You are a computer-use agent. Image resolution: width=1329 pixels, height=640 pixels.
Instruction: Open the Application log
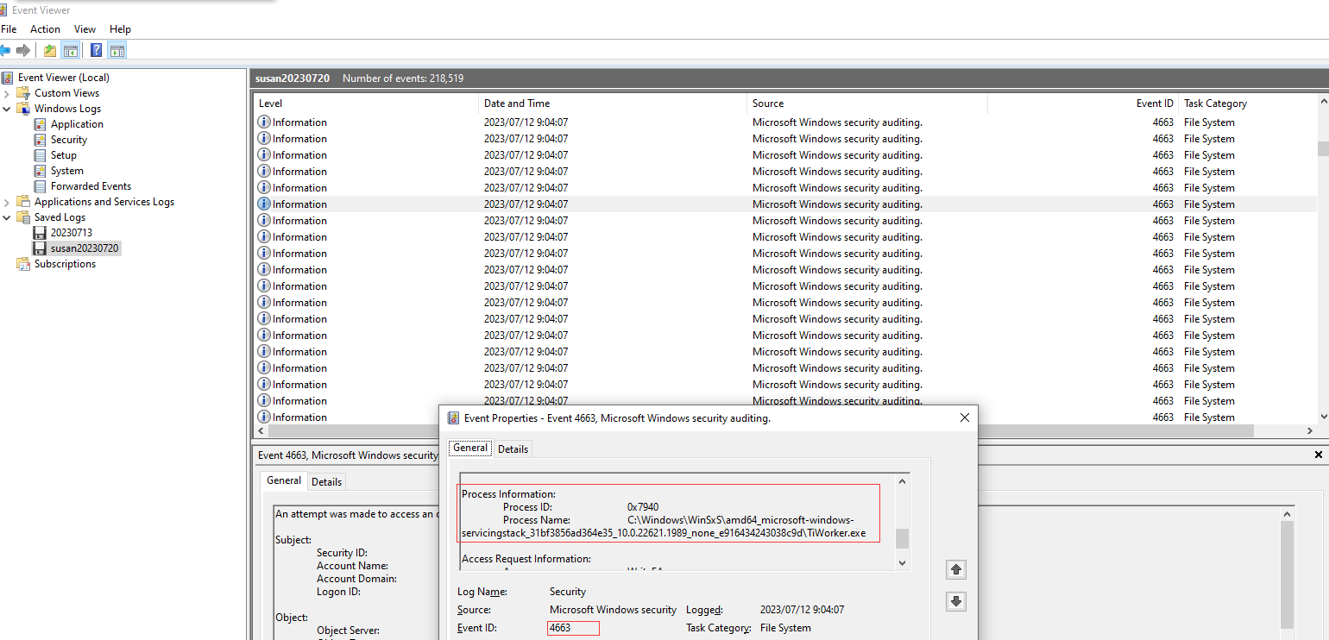click(x=77, y=124)
